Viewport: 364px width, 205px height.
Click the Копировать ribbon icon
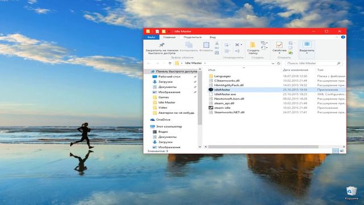tap(189, 45)
